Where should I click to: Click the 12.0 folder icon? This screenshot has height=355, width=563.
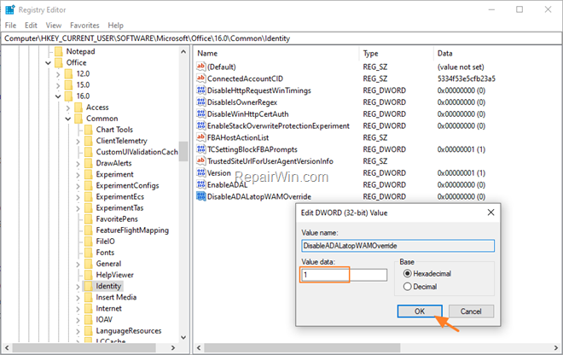coord(68,73)
